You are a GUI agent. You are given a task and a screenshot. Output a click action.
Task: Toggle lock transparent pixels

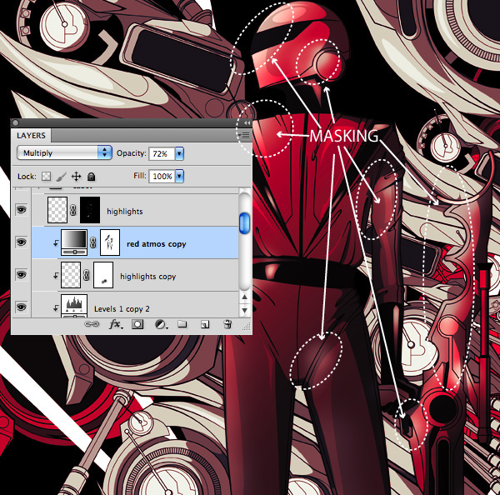[47, 177]
